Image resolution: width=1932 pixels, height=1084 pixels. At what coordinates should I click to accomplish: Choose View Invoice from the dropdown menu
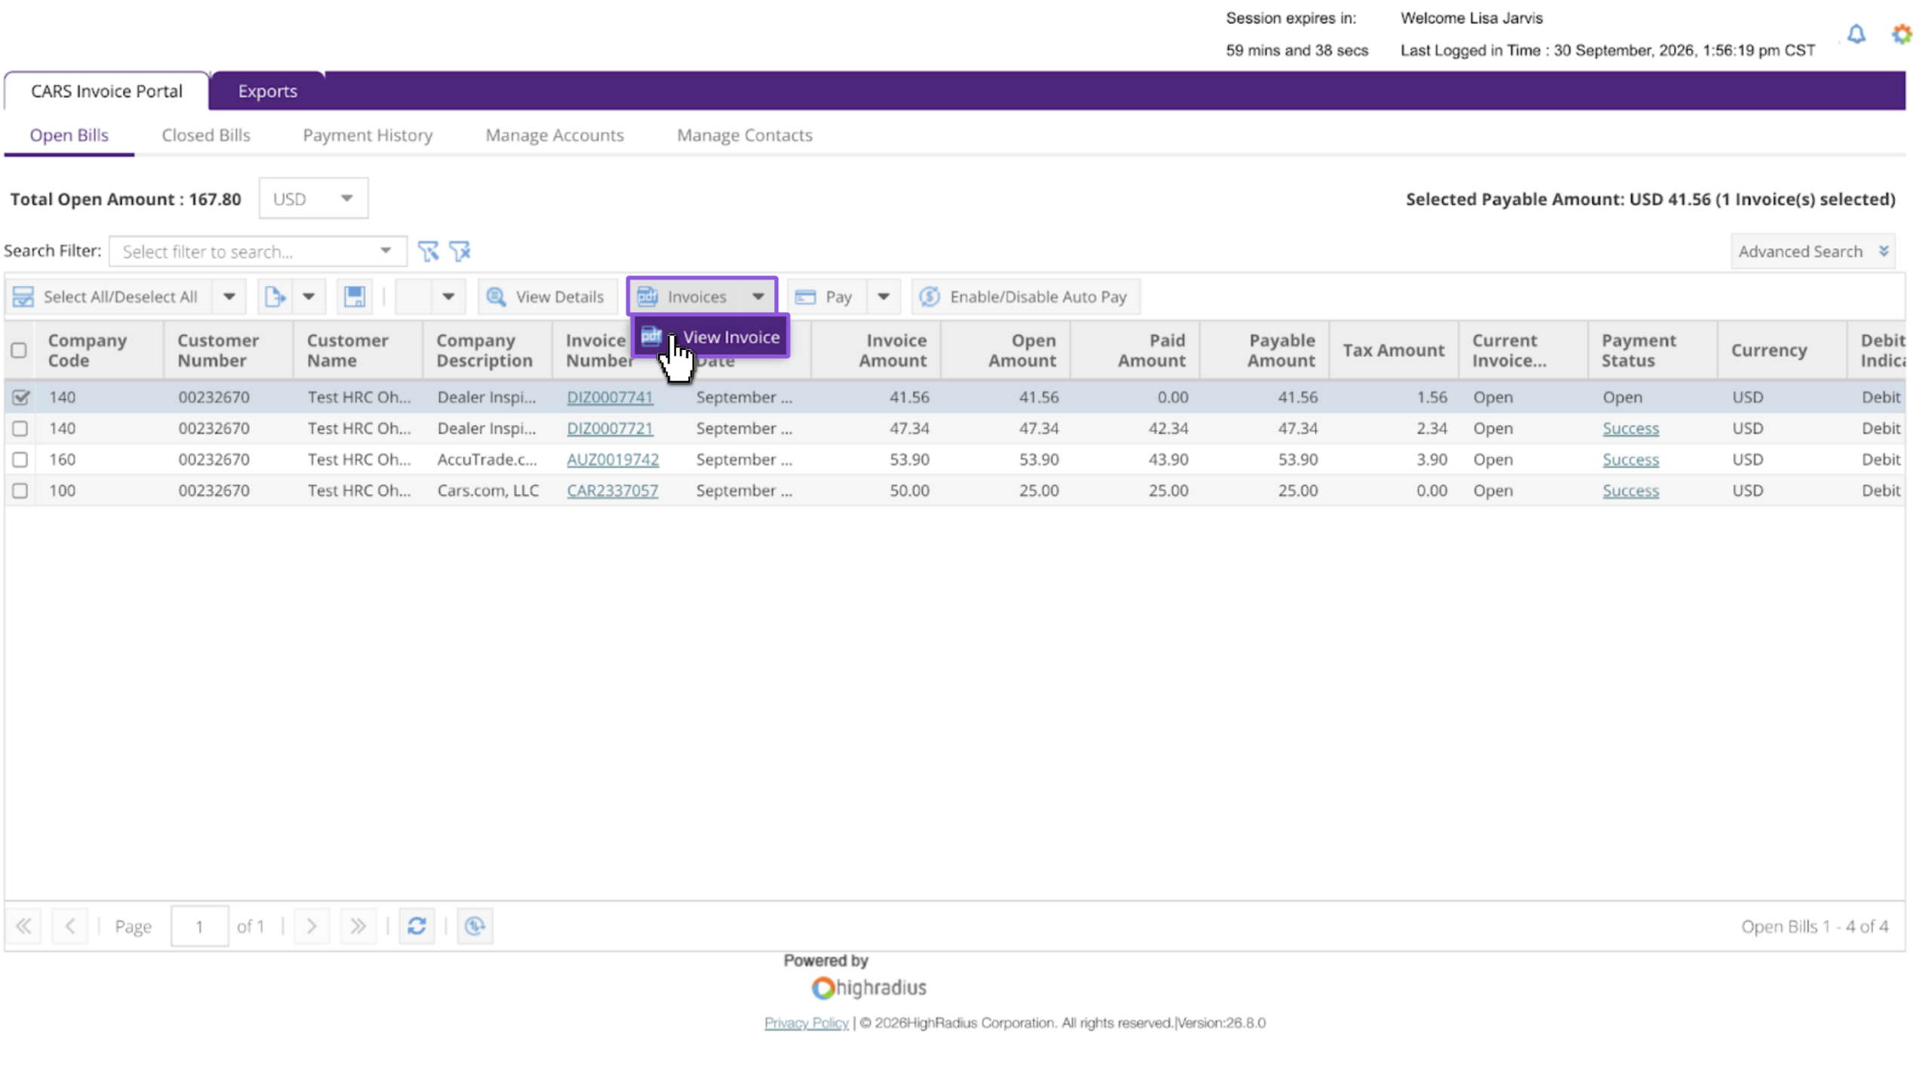(x=710, y=336)
